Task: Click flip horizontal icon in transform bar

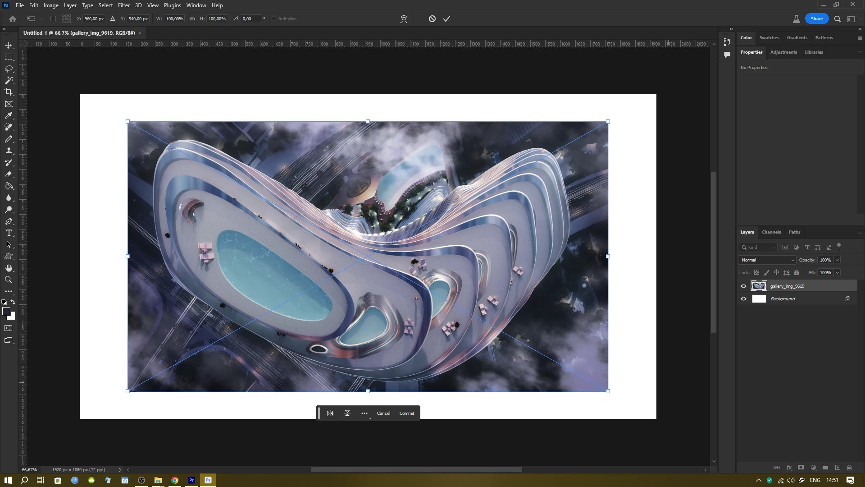Action: pyautogui.click(x=330, y=413)
